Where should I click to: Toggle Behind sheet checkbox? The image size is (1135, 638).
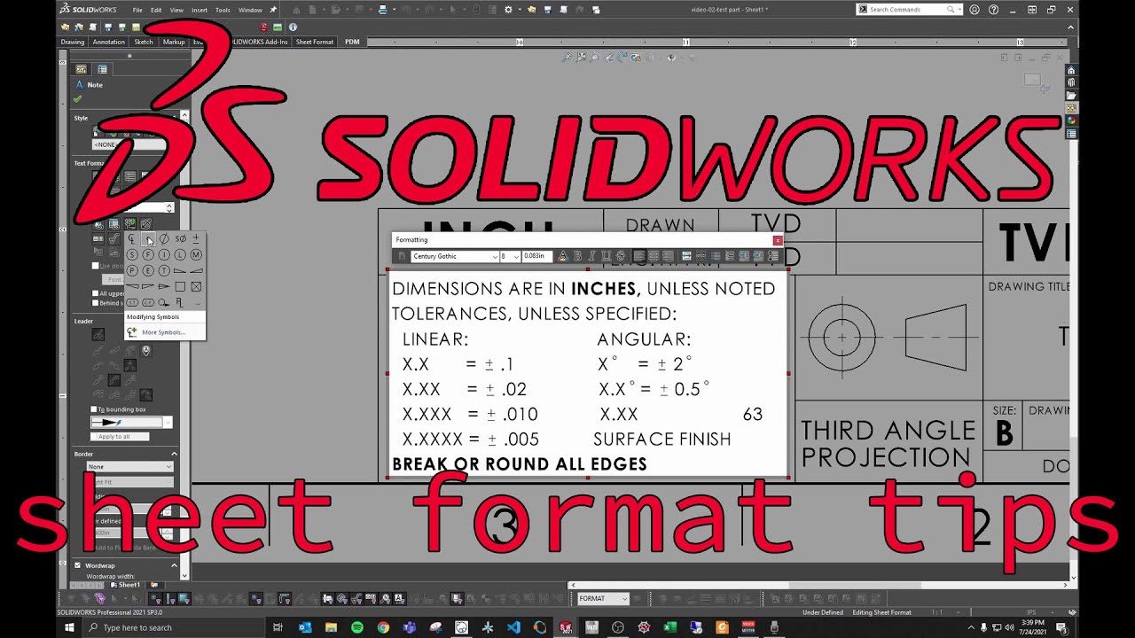[96, 303]
